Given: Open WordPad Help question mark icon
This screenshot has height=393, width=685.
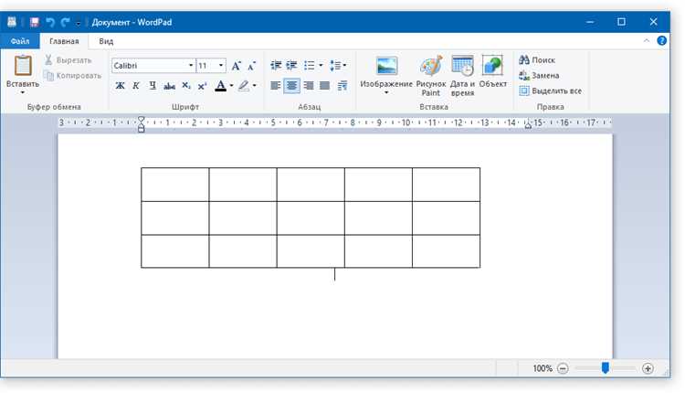Looking at the screenshot, I should click(662, 40).
